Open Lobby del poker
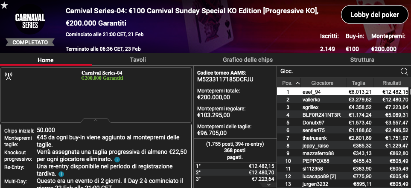Screen dimensions: 411x188 pyautogui.click(x=375, y=14)
